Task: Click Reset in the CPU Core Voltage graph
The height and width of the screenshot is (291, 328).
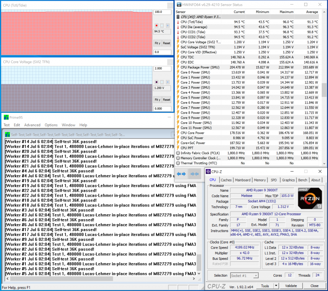Action: click(166, 100)
